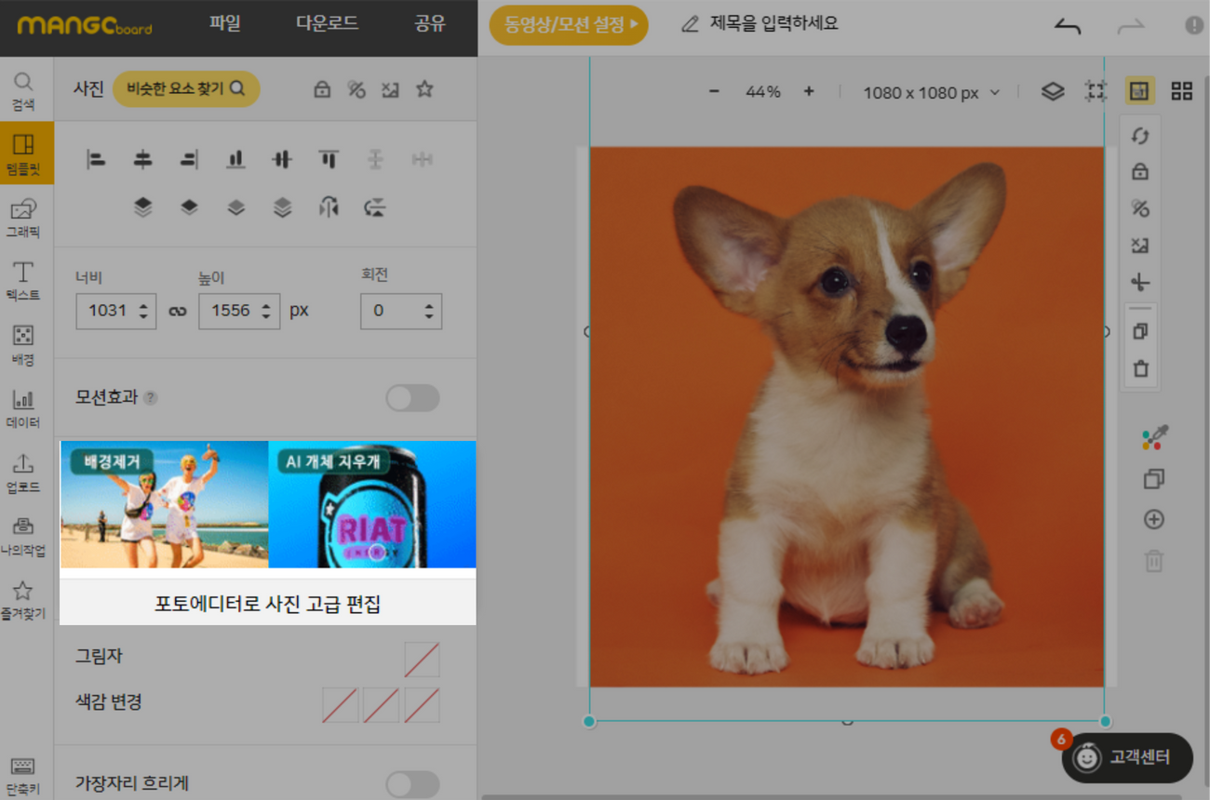
Task: Select the 텍스트 text tool in sidebar
Action: pyautogui.click(x=23, y=281)
